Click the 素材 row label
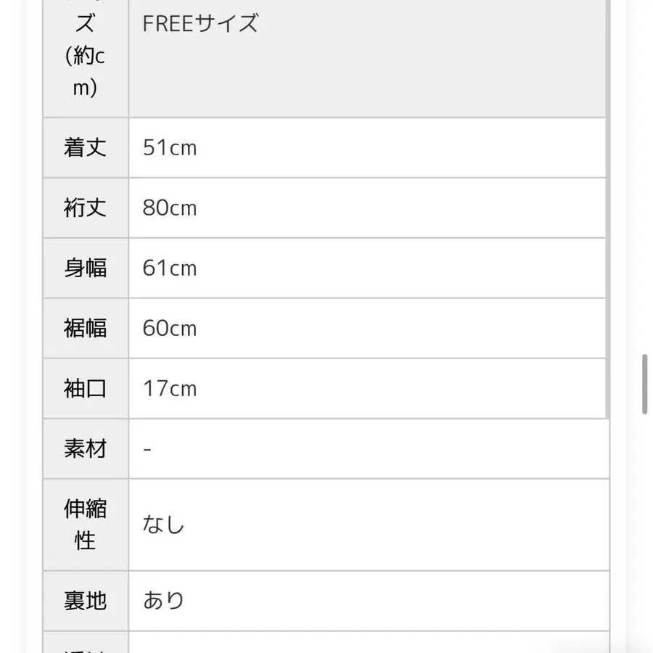Image resolution: width=653 pixels, height=653 pixels. 86,449
